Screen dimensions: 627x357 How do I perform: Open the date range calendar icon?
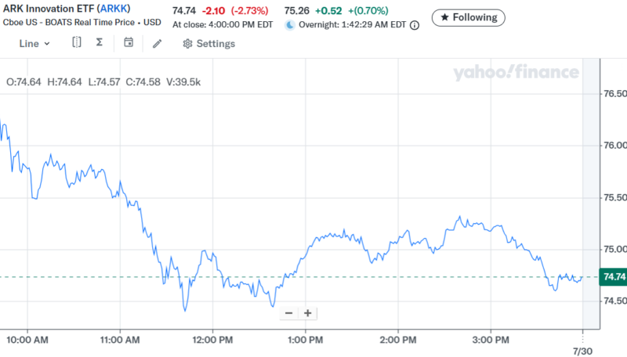[x=129, y=43]
